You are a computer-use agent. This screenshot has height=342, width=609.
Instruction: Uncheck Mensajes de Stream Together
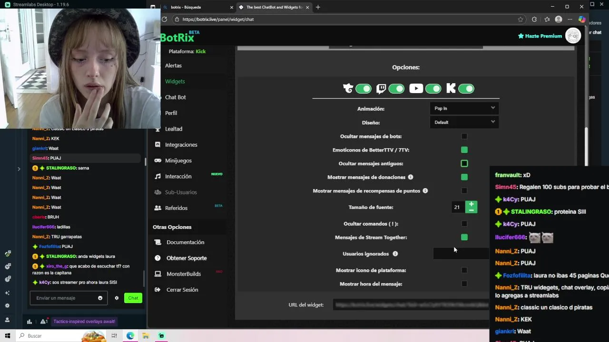pyautogui.click(x=464, y=237)
